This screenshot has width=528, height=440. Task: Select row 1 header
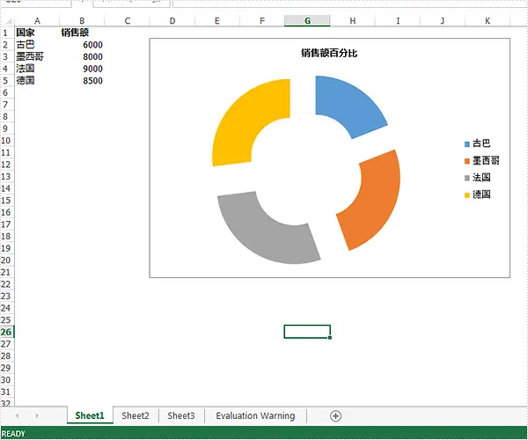coord(6,33)
